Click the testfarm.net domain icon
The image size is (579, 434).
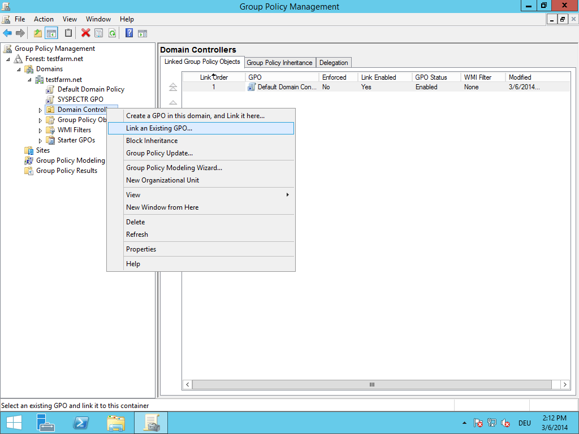(39, 79)
